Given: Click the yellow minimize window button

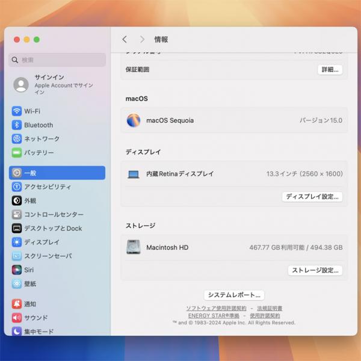Looking at the screenshot, I should tap(26, 40).
